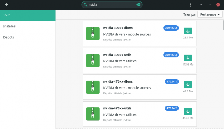Expand the Pertinence sort dropdown
The image size is (224, 129).
[210, 14]
